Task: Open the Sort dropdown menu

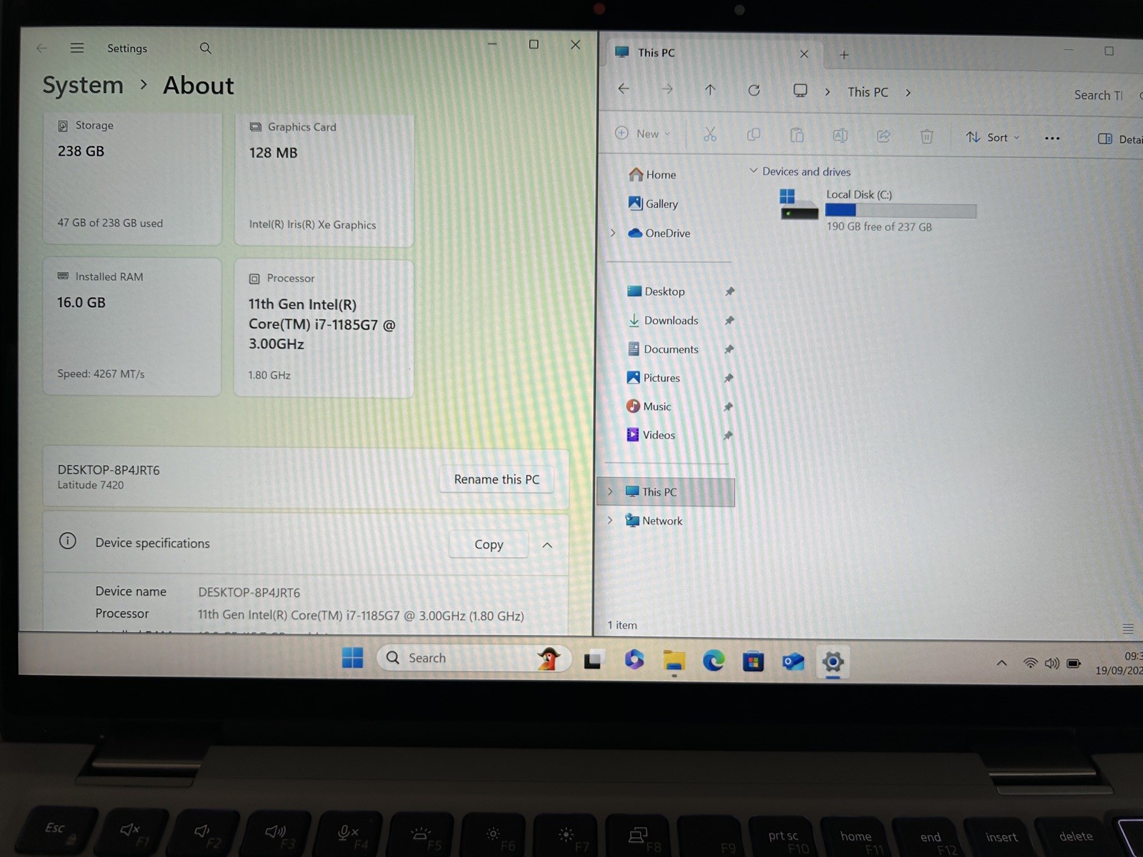Action: [992, 137]
